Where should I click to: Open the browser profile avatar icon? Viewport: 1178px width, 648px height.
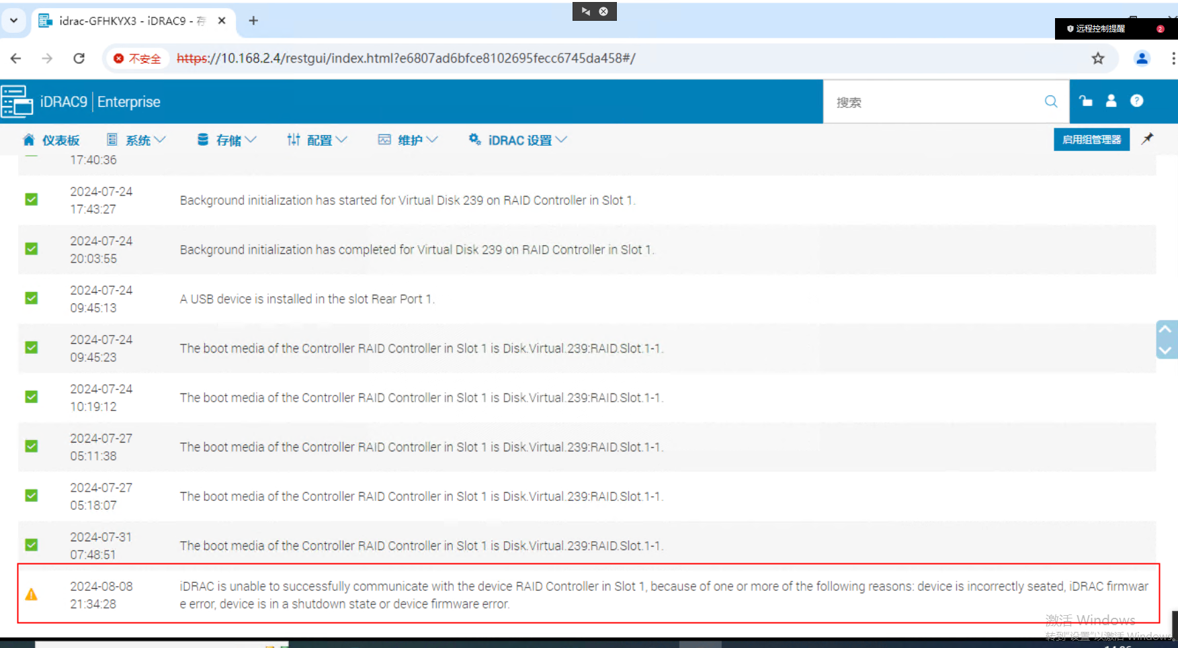point(1142,58)
